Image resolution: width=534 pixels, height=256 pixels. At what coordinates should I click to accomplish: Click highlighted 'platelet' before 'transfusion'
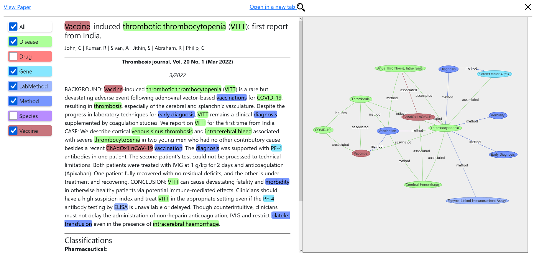[281, 215]
